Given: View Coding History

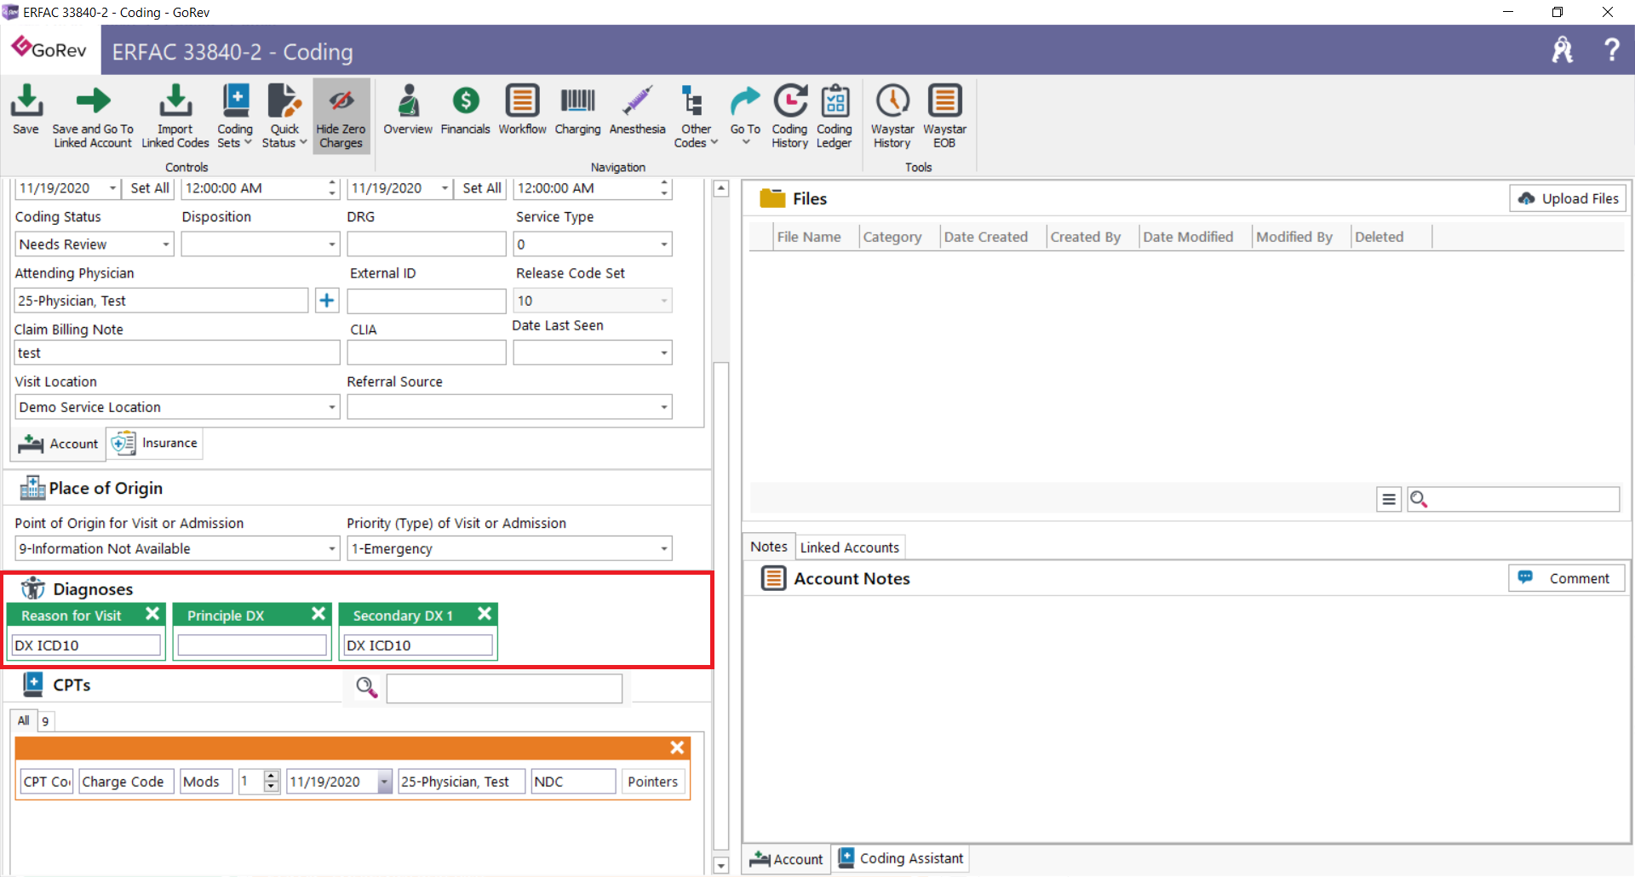Looking at the screenshot, I should click(x=789, y=117).
